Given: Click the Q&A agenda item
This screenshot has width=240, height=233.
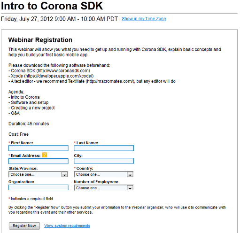Looking at the screenshot, I should (14, 113).
